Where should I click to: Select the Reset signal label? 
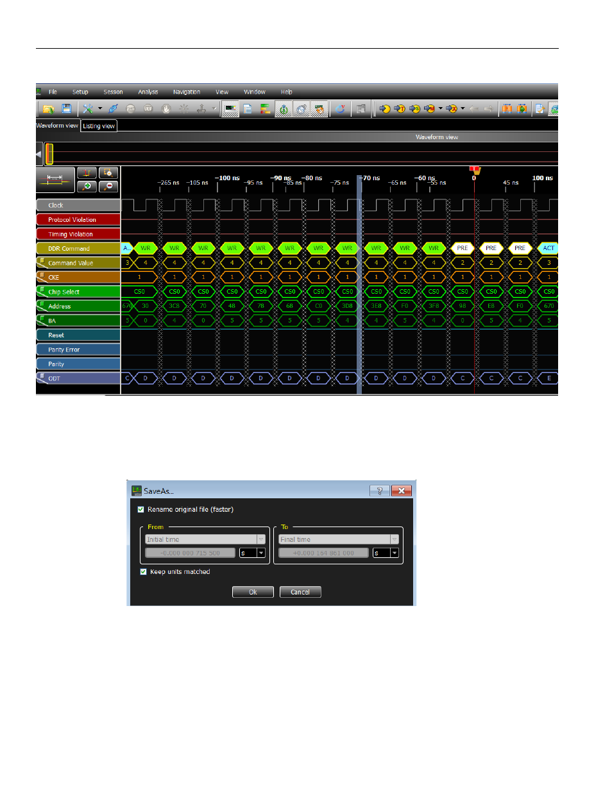coord(78,335)
